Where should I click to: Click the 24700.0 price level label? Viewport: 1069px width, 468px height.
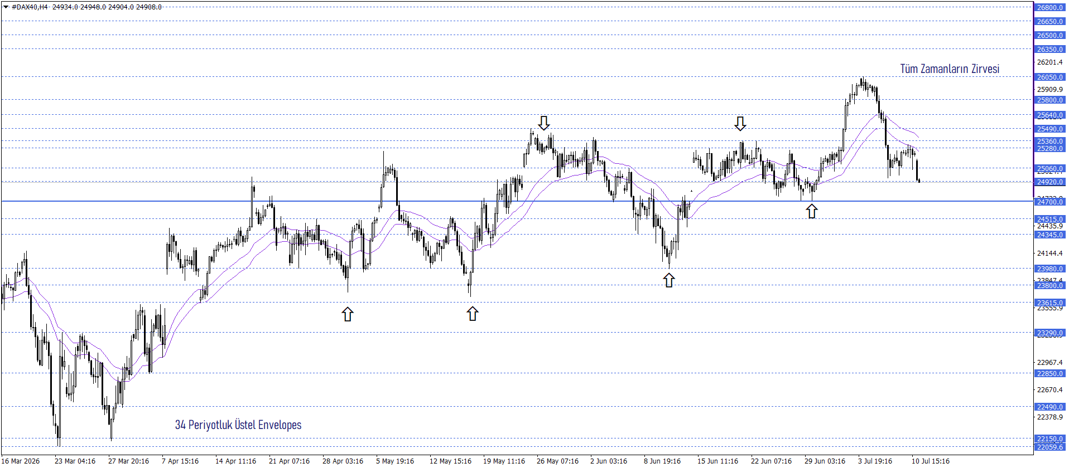1050,202
